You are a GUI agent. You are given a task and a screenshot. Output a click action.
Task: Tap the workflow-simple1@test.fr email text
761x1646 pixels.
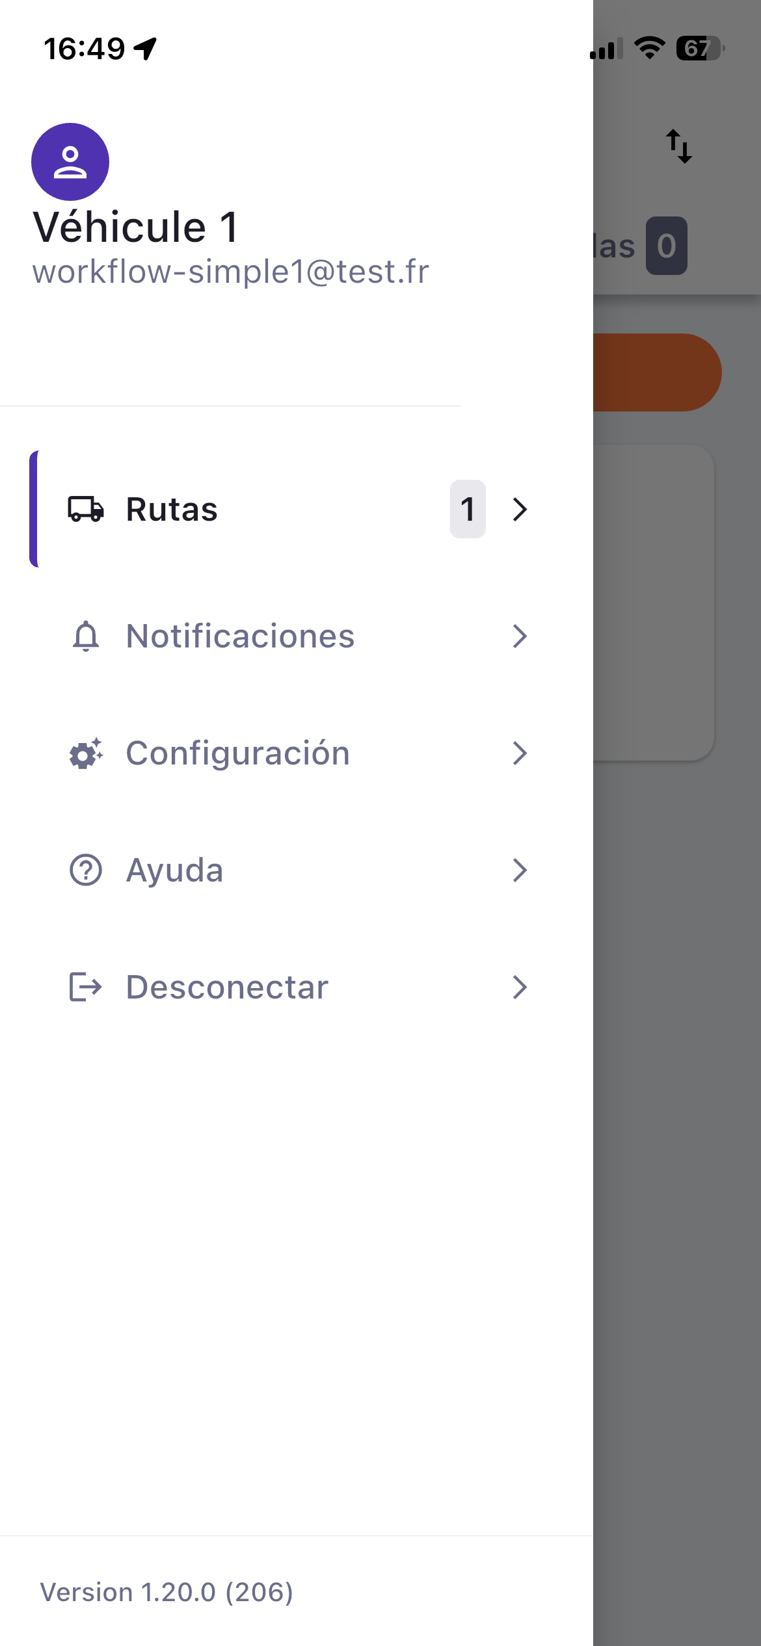231,272
